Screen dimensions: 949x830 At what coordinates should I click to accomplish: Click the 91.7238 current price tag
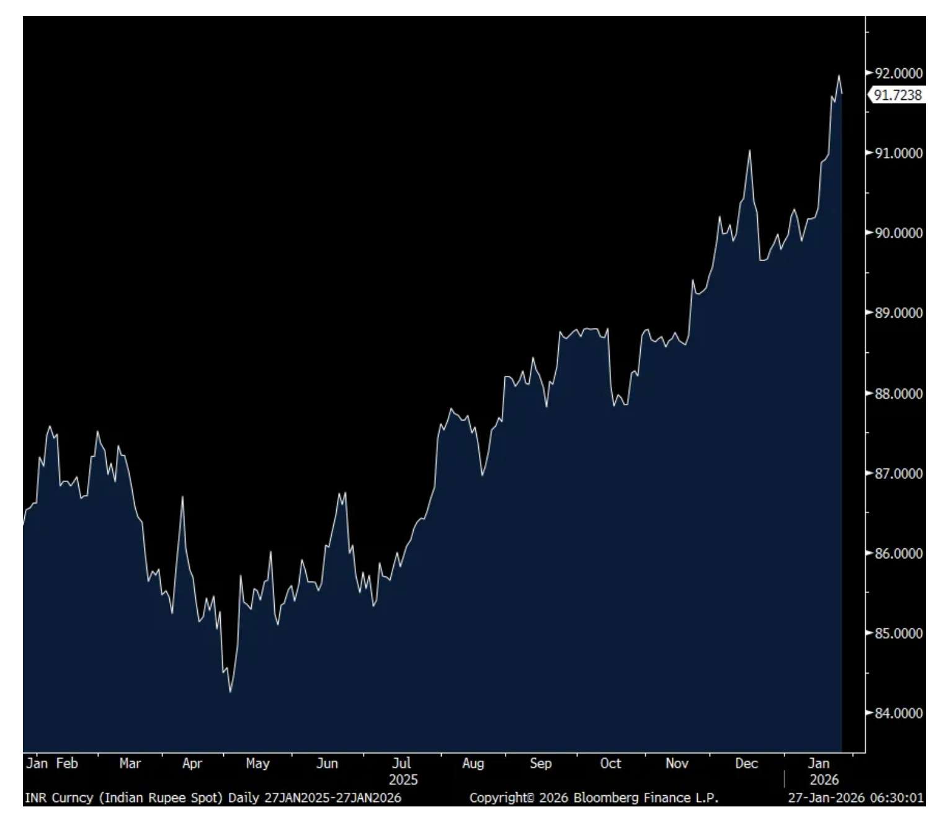(897, 95)
